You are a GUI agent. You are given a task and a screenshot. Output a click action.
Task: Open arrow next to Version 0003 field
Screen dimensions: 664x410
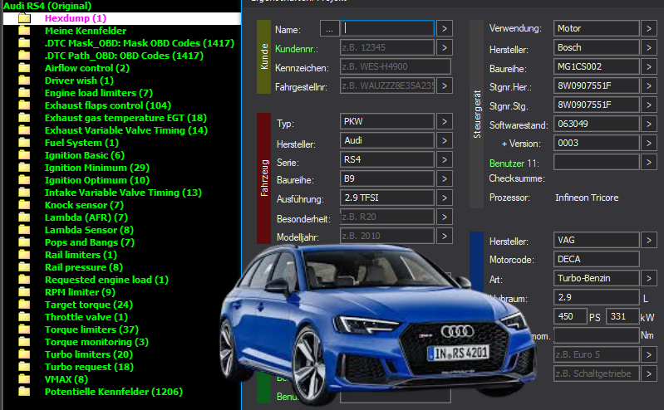click(649, 143)
